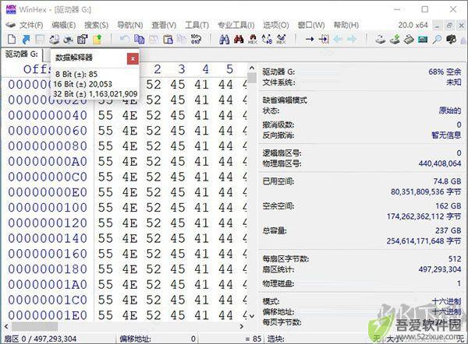The width and height of the screenshot is (468, 344).
Task: Click the greyed-out Save disk icon
Action: 40,39
